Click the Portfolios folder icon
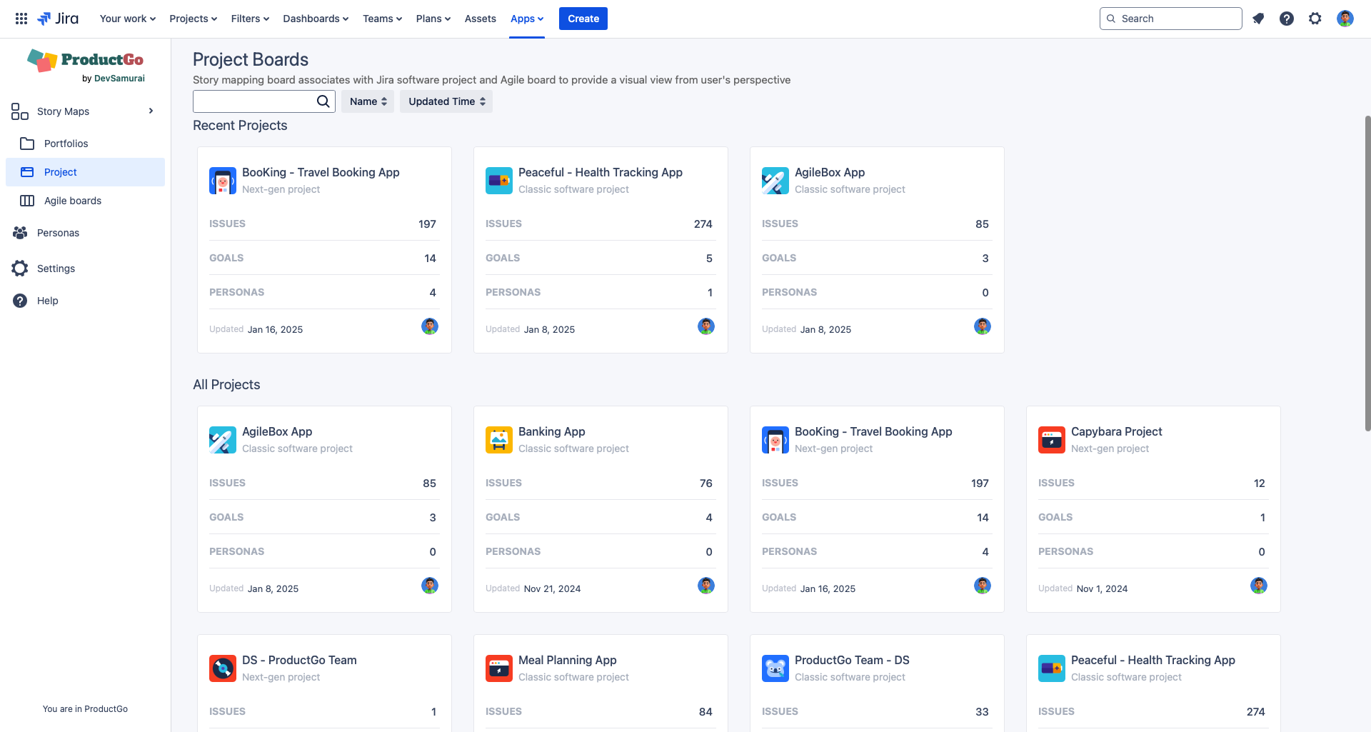Viewport: 1371px width, 732px height. pyautogui.click(x=27, y=144)
